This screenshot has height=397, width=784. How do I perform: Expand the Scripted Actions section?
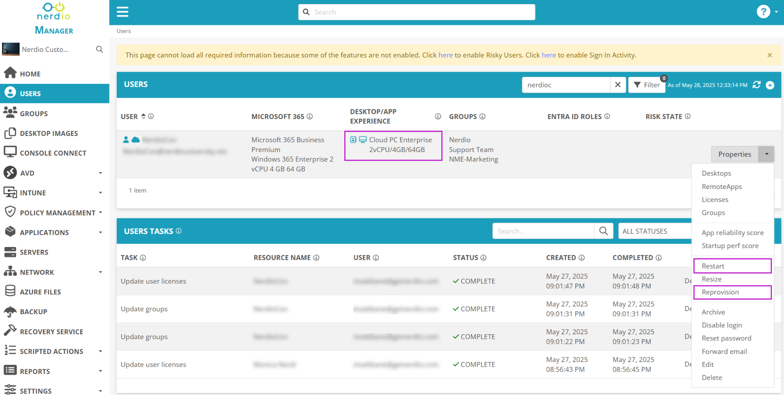[x=100, y=351]
